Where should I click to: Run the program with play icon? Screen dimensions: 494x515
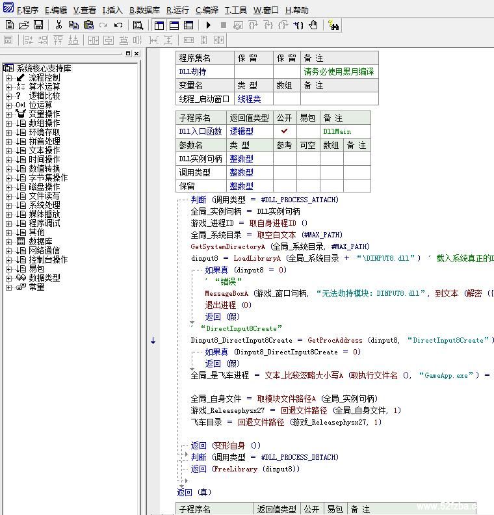tap(208, 25)
